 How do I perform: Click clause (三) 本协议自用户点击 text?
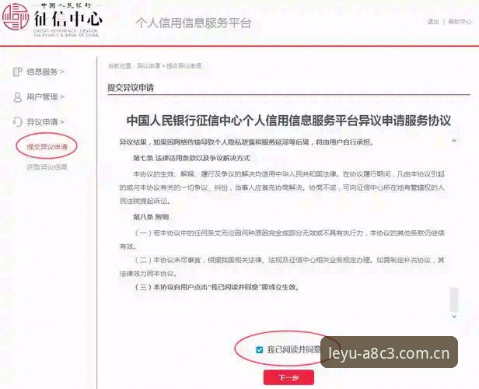tap(217, 287)
